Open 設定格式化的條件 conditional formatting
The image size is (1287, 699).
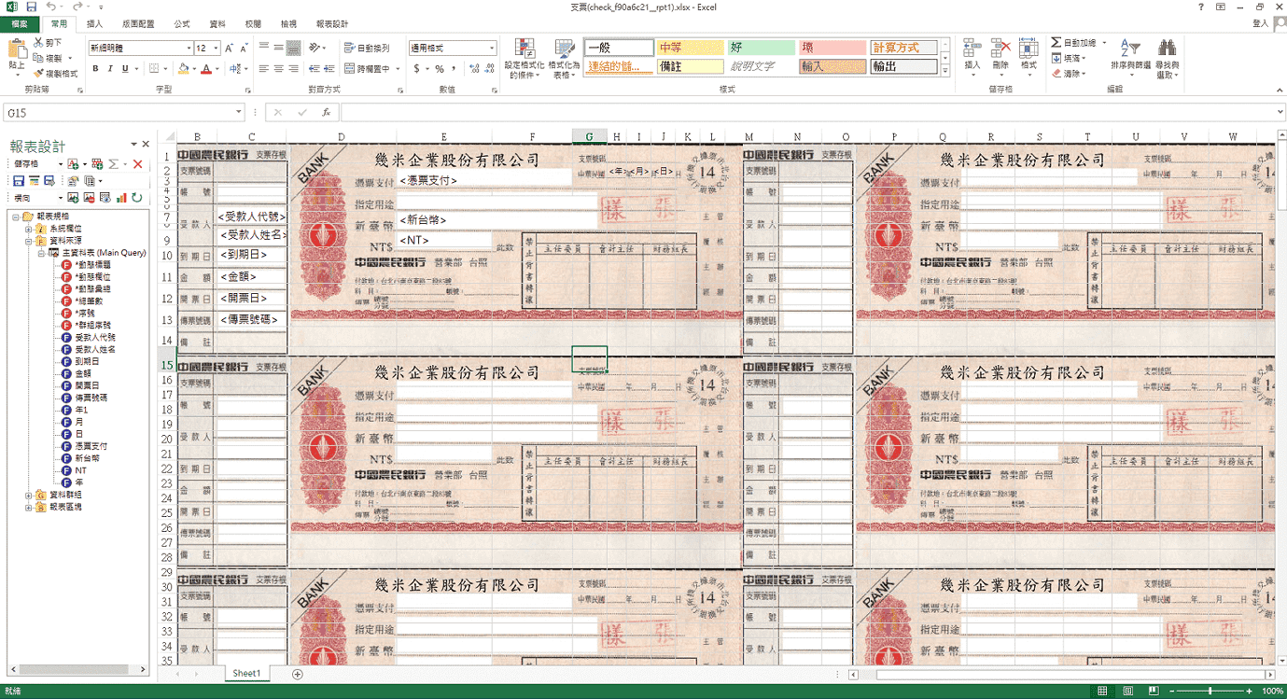[x=524, y=59]
